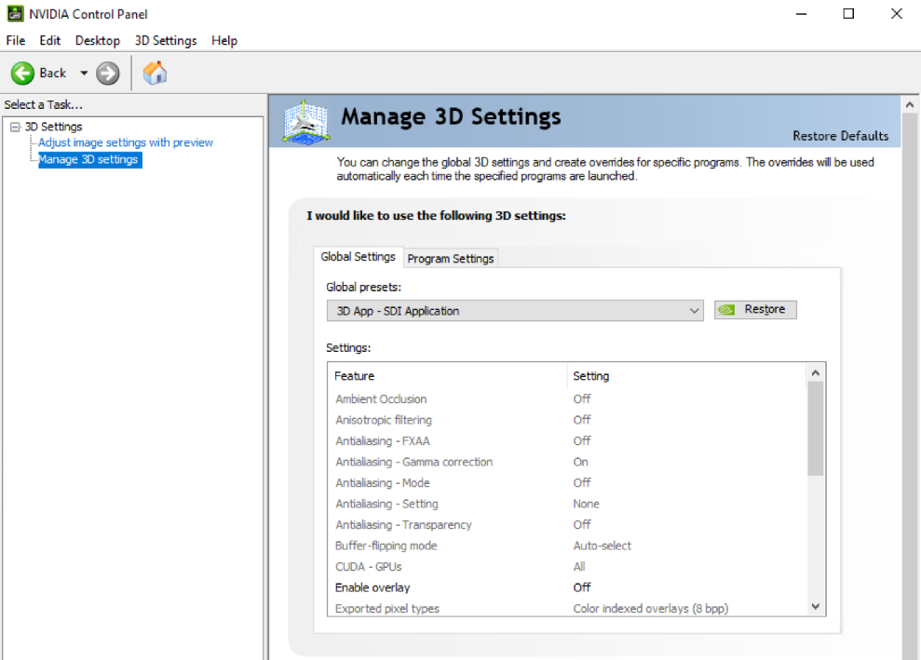Screen dimensions: 921x660
Task: Click Color indexed overlays (8 bpp) value
Action: click(651, 608)
